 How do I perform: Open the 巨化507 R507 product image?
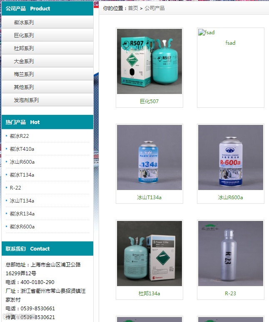pyautogui.click(x=149, y=61)
